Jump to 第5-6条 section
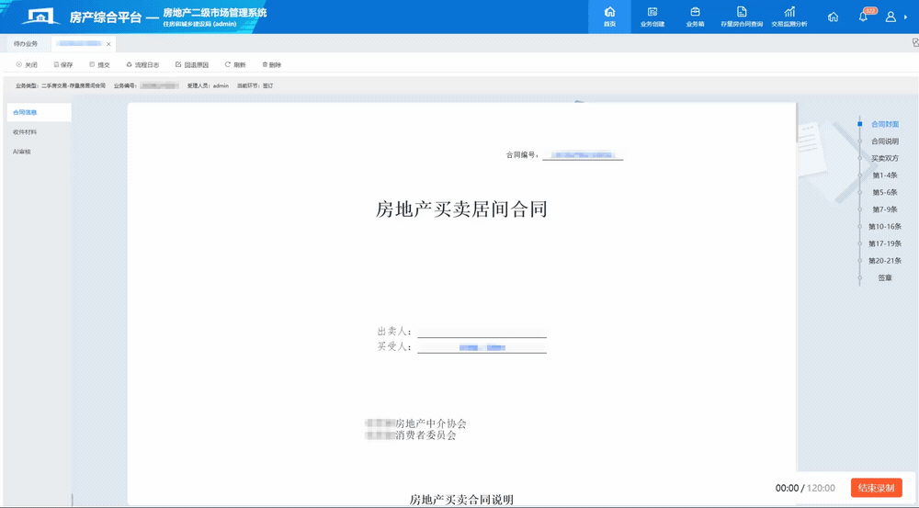Screen dimensions: 919x508 884,192
